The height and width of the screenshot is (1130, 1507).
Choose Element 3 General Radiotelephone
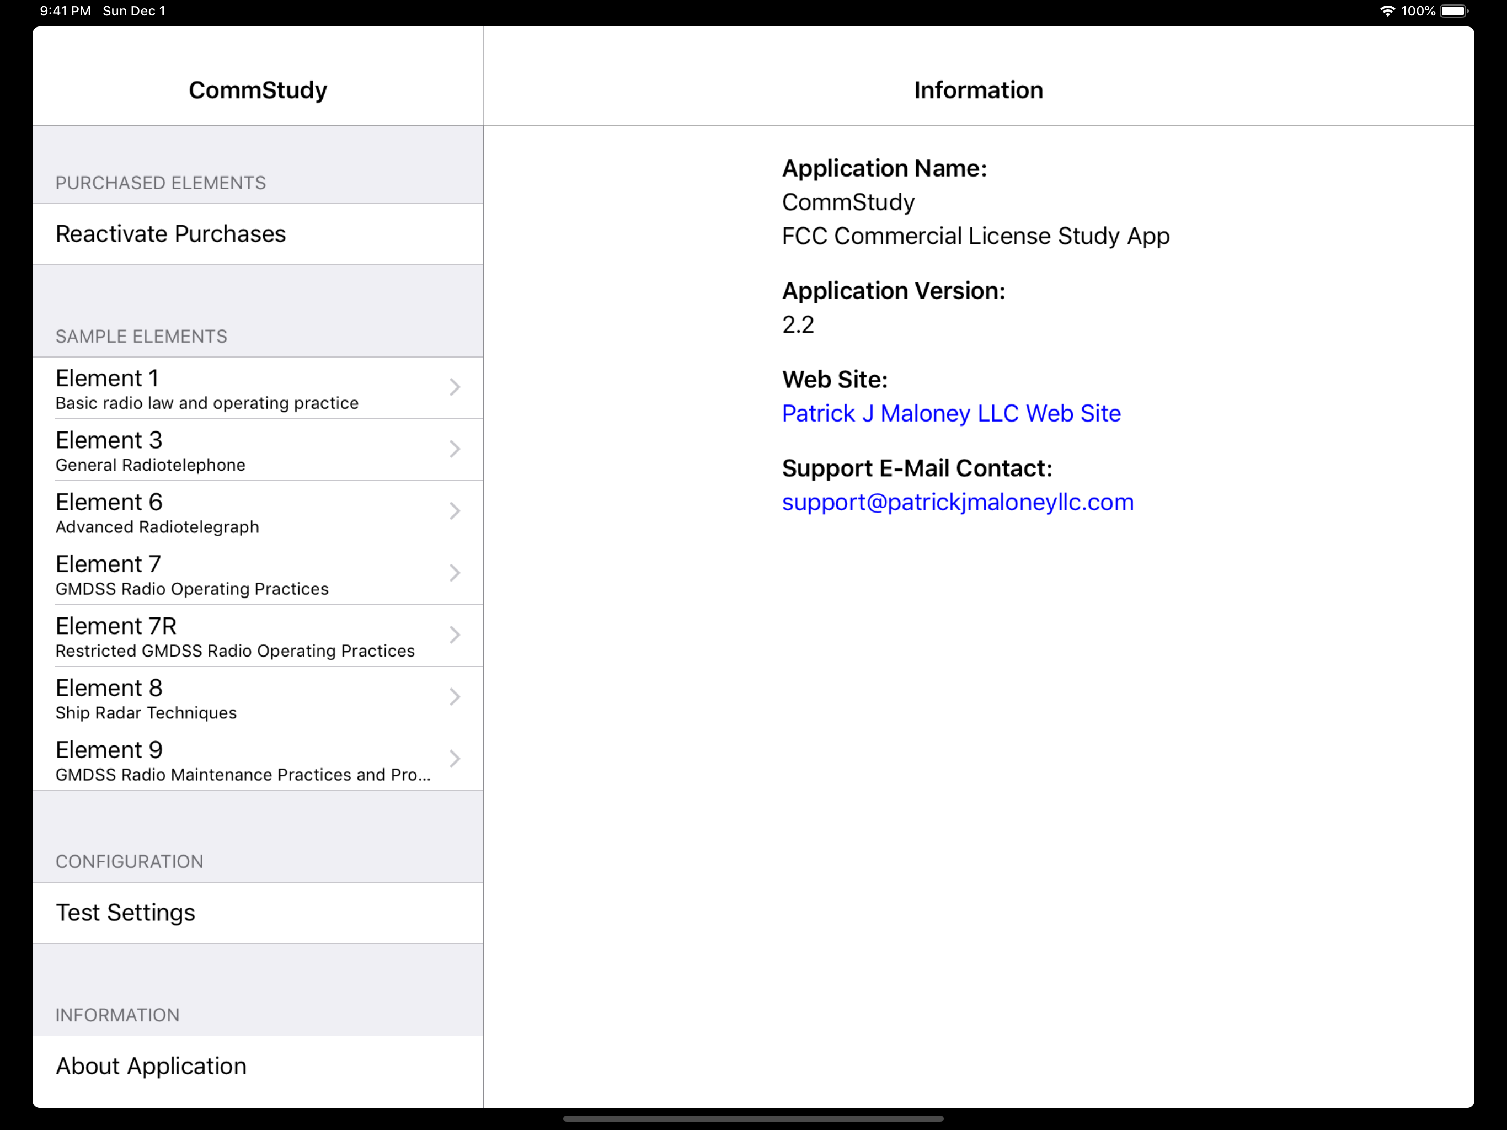pos(151,450)
